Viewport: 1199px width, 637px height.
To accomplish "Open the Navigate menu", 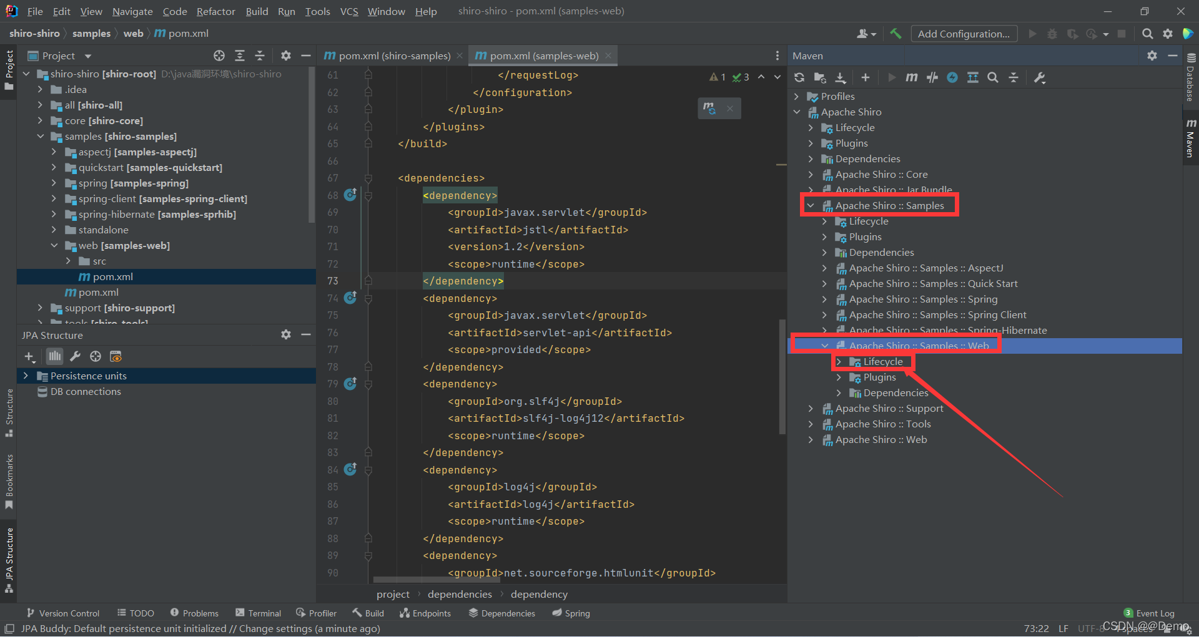I will click(x=132, y=11).
